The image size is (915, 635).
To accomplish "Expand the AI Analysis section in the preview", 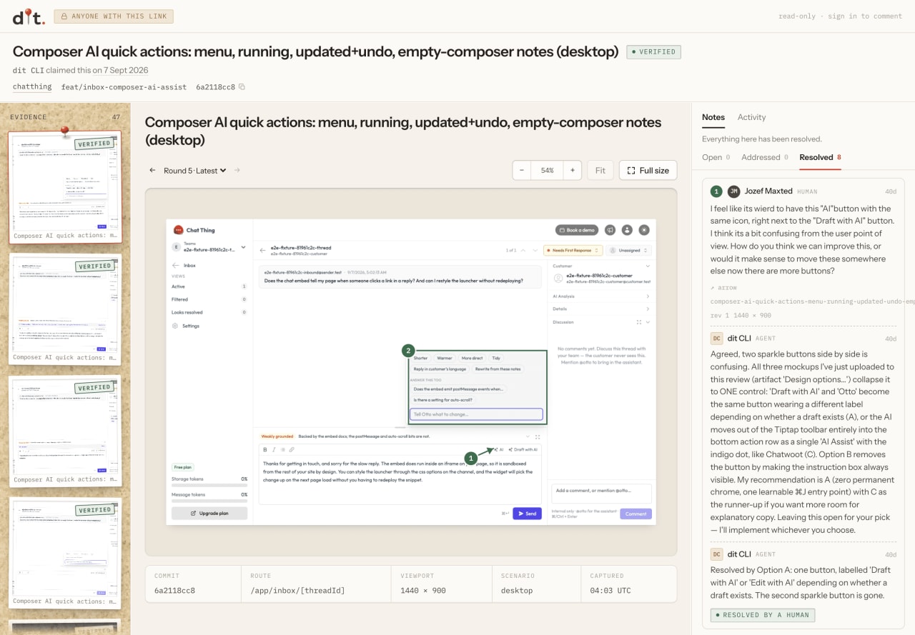I will click(601, 296).
